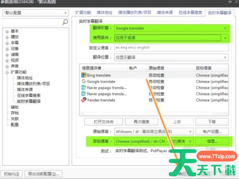Select 存档 in the tree
239x179 pixels.
[15, 113]
